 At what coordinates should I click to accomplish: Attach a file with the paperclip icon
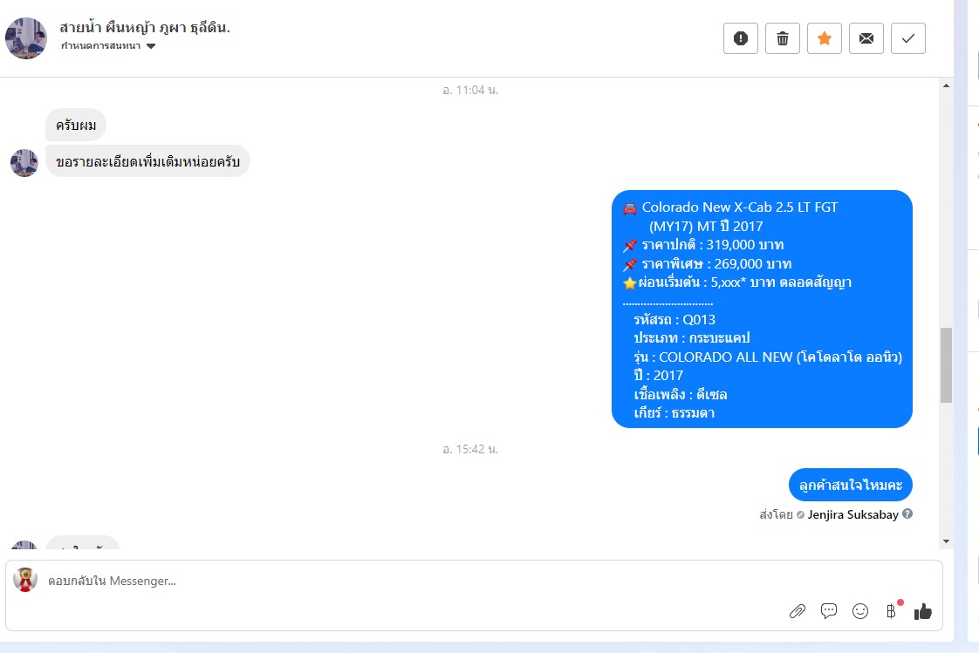[x=798, y=611]
